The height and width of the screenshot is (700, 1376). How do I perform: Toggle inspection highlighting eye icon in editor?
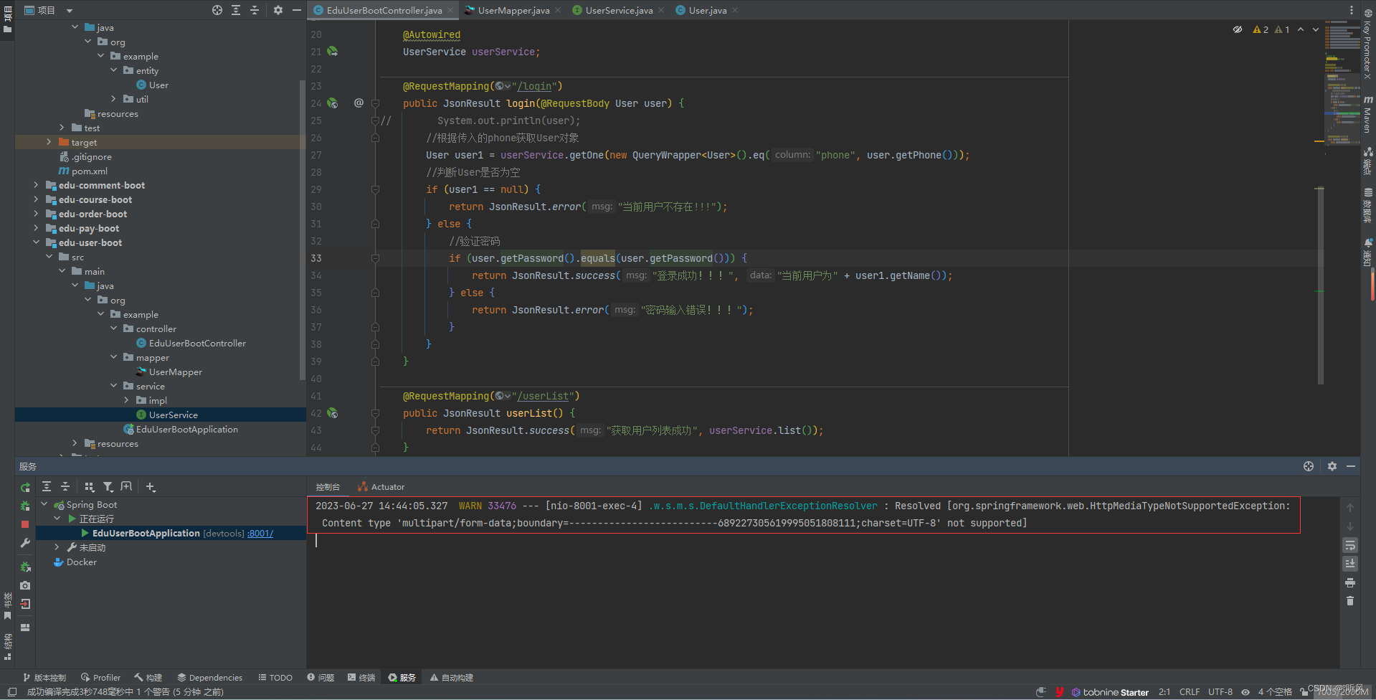pos(1238,29)
